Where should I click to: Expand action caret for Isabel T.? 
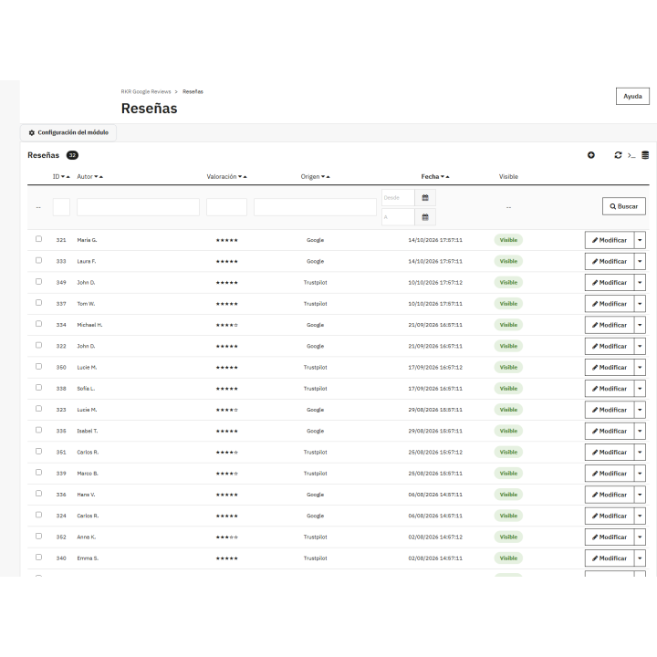640,431
